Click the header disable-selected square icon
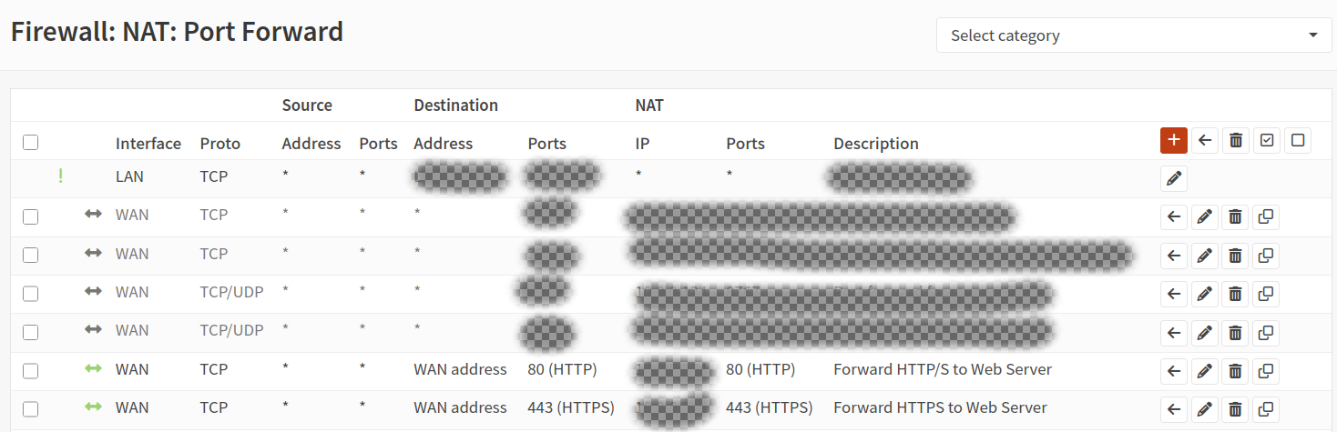Viewport: 1337px width, 432px height. click(1298, 140)
